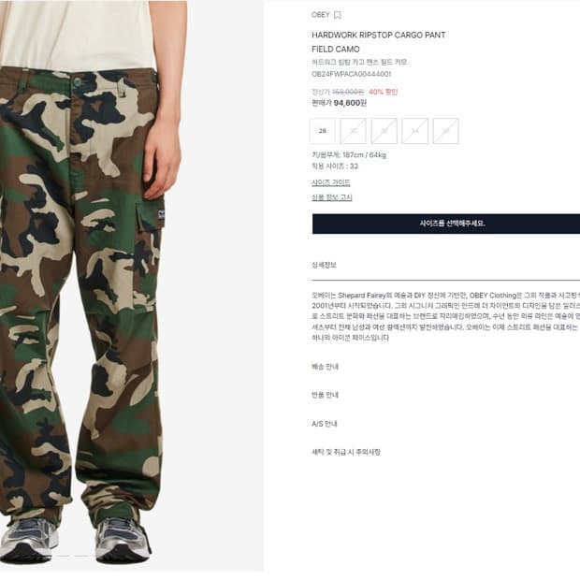Select size 28
The image size is (580, 580).
tap(323, 131)
